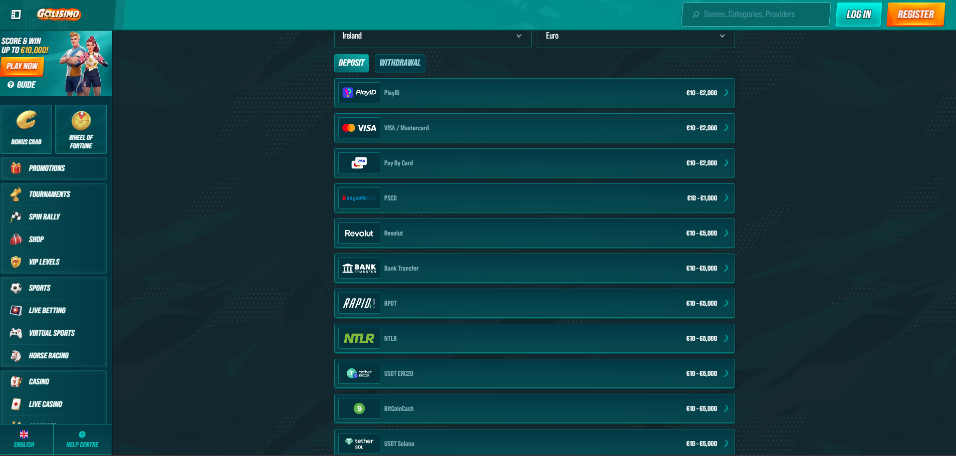Switch to the Withdrawal tab
Image resolution: width=956 pixels, height=456 pixels.
tap(400, 63)
